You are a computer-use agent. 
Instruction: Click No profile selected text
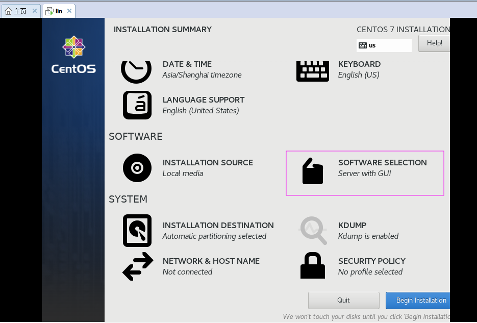370,272
